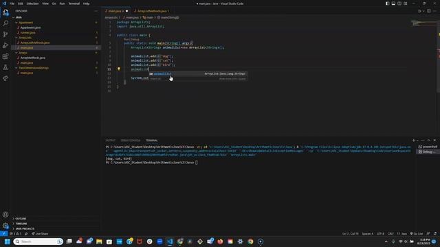Open ArrayListMethods.java in the explorer tree
This screenshot has width=440, height=247.
(x=35, y=43)
